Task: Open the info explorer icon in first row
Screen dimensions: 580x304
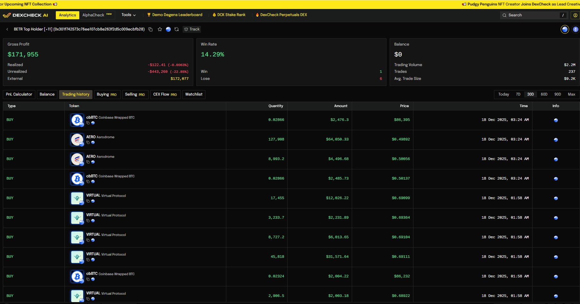Action: (x=556, y=120)
